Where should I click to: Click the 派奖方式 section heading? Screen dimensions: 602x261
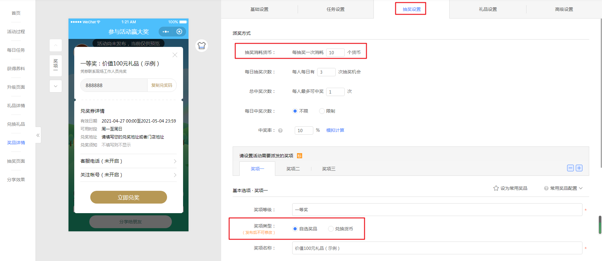point(242,33)
